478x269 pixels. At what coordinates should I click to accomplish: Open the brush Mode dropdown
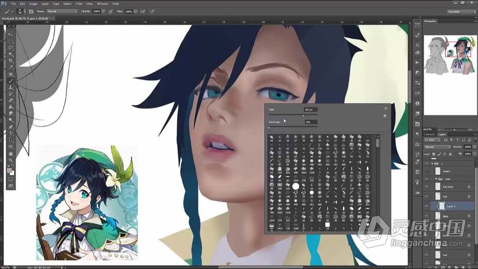(62, 11)
